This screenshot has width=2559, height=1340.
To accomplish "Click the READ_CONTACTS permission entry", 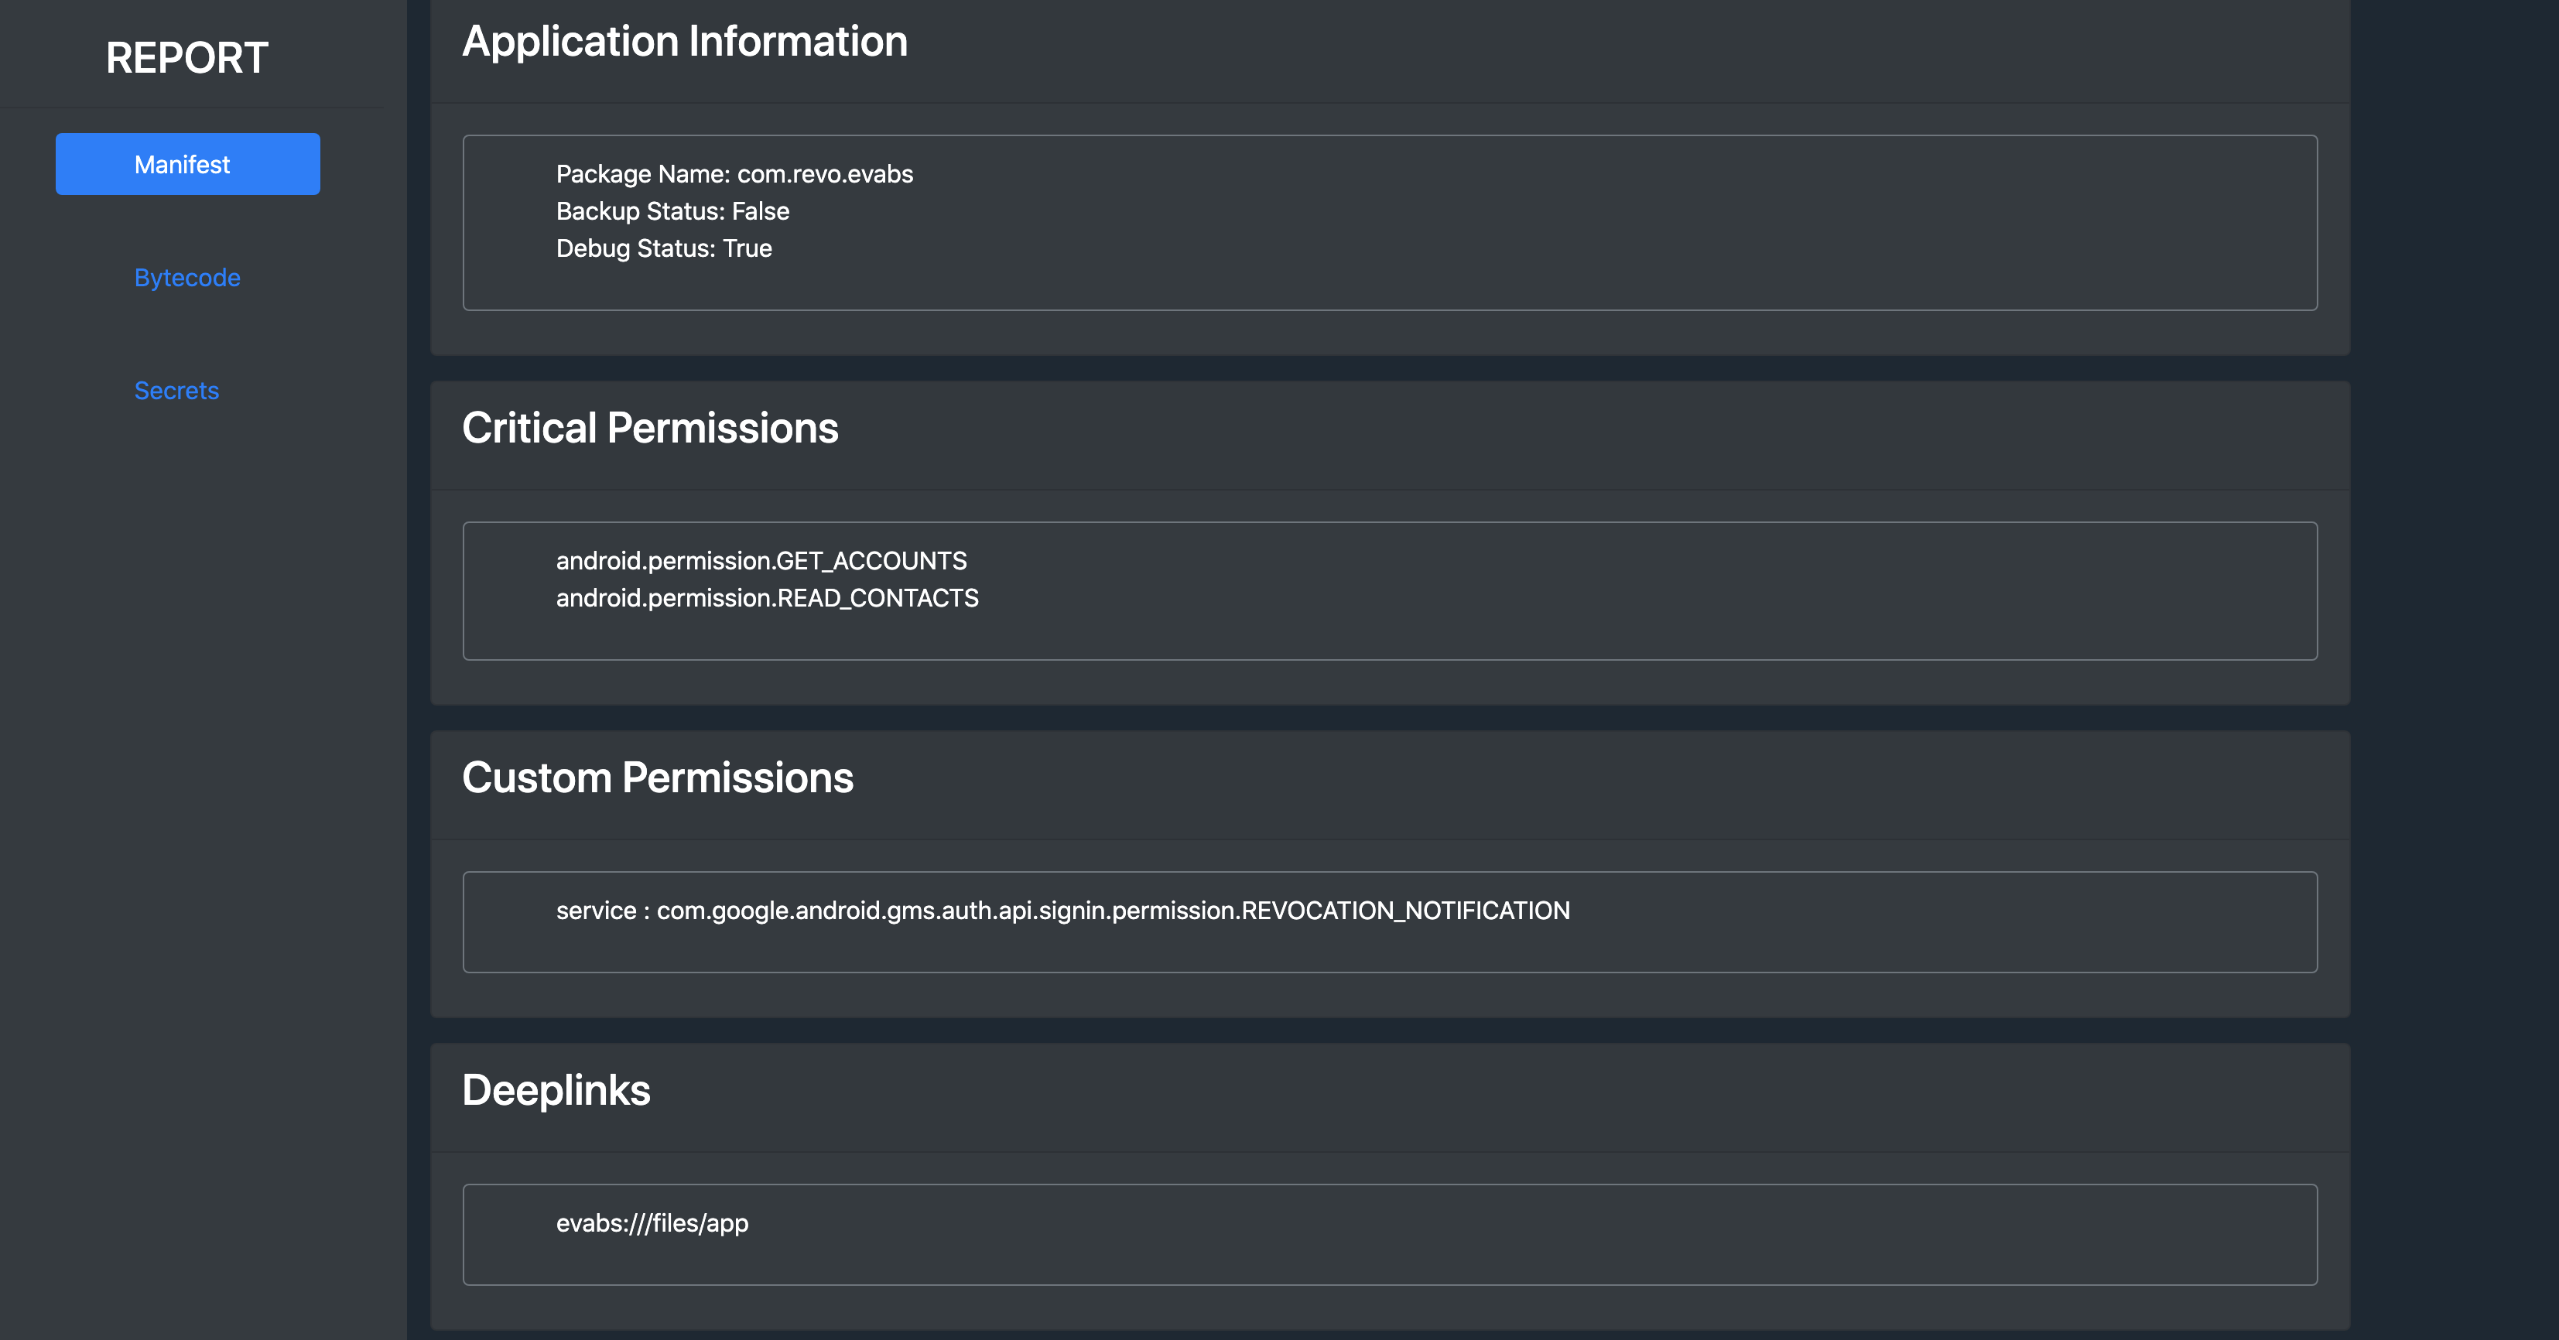I will (767, 598).
